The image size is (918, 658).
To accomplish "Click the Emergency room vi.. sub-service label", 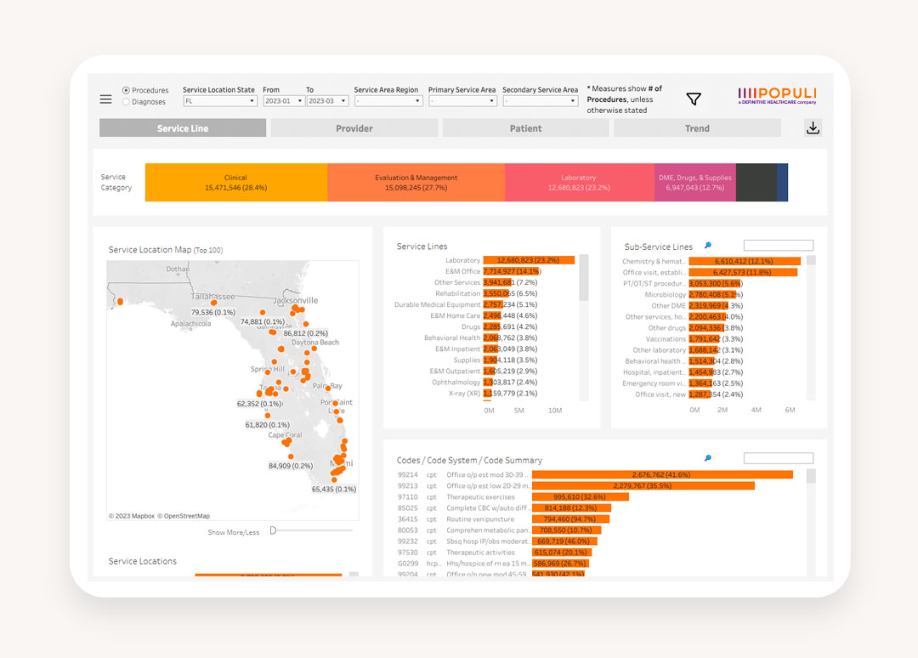I will 654,383.
